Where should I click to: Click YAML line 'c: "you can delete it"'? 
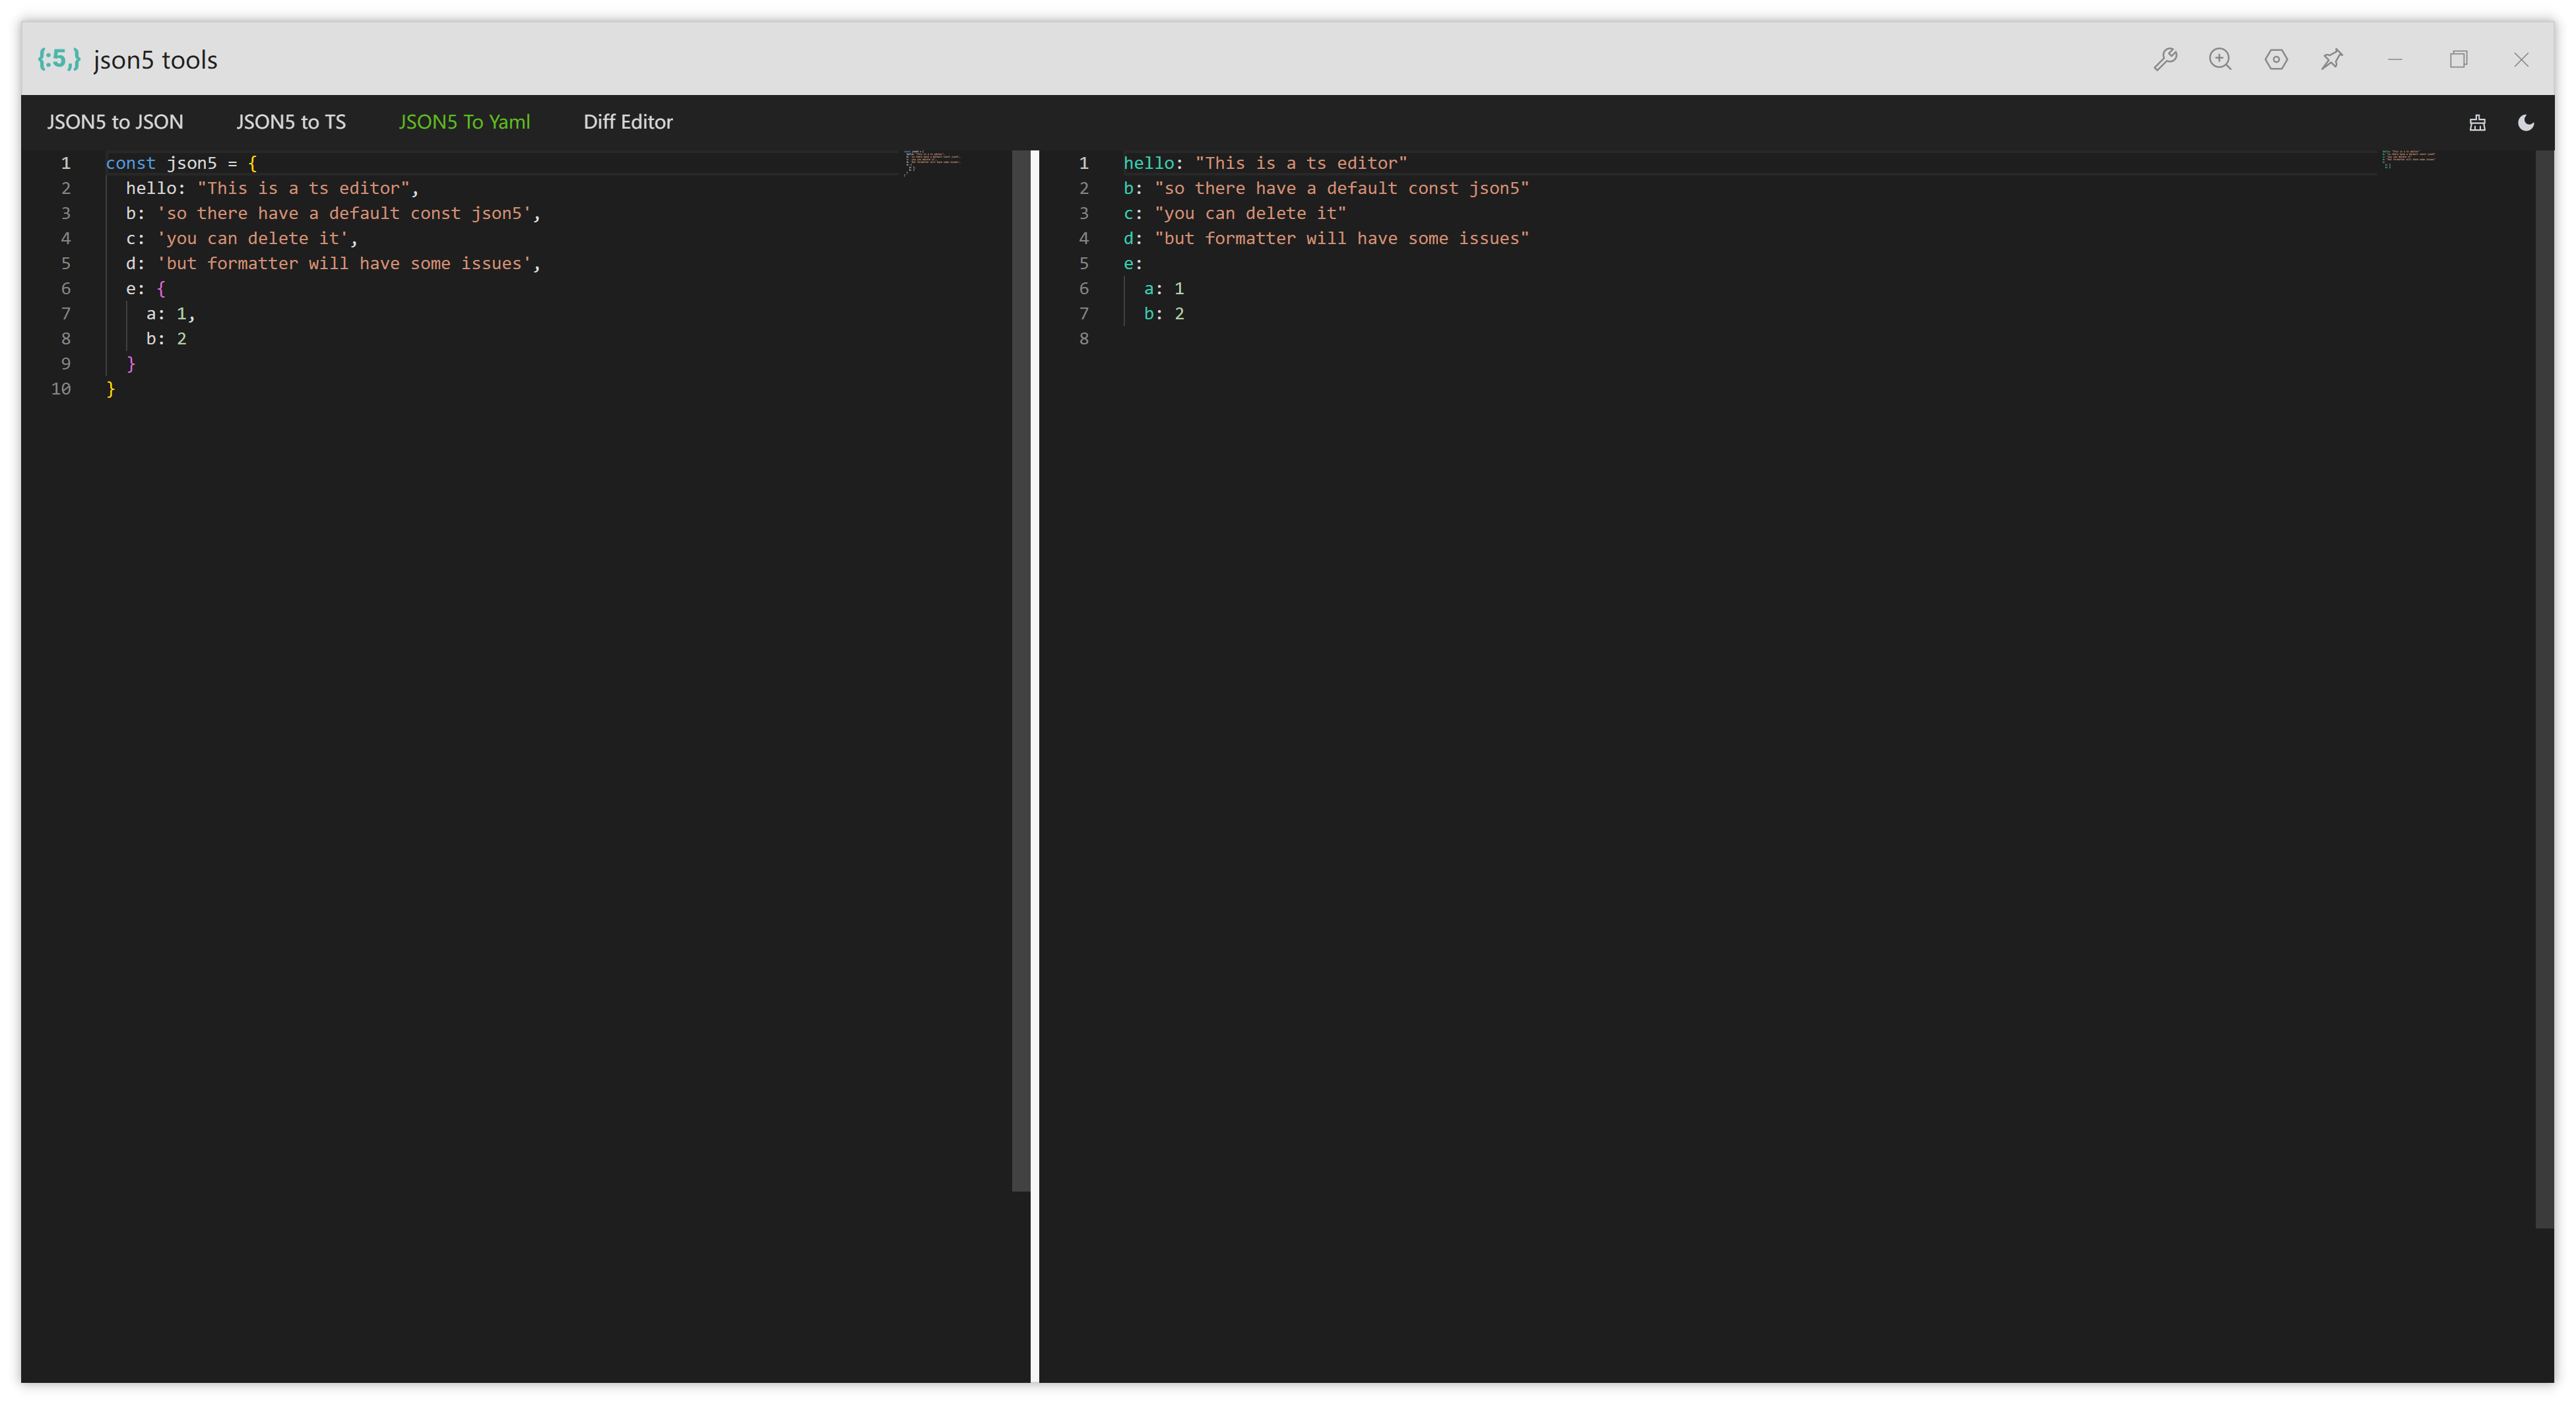(x=1235, y=213)
